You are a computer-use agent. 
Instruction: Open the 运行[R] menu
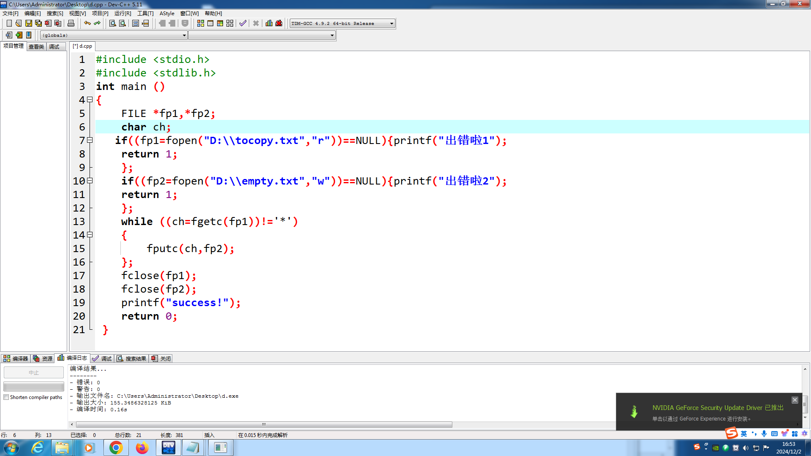click(122, 14)
